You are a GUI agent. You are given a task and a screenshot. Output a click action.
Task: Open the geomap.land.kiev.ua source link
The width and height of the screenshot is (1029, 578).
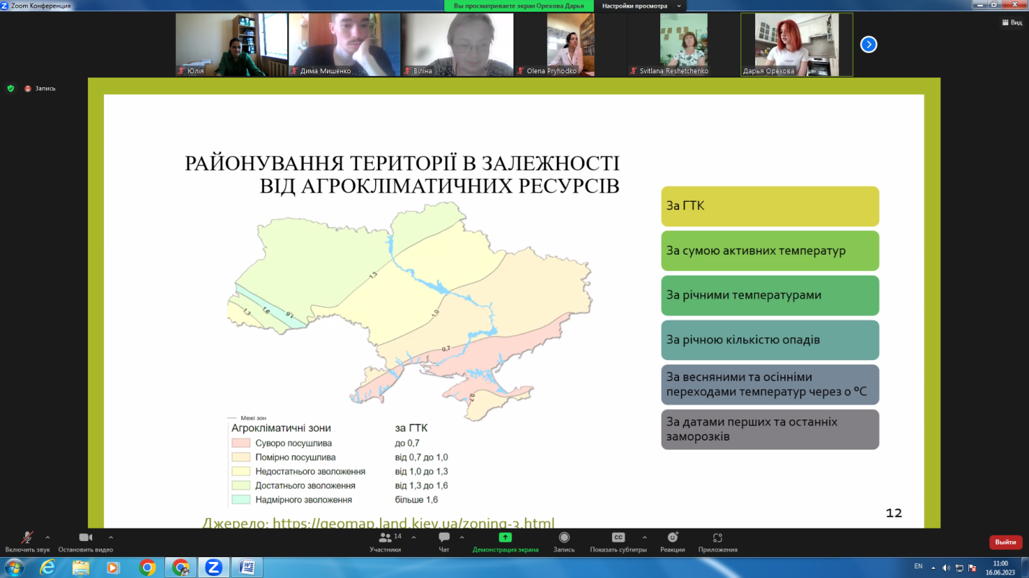point(413,522)
